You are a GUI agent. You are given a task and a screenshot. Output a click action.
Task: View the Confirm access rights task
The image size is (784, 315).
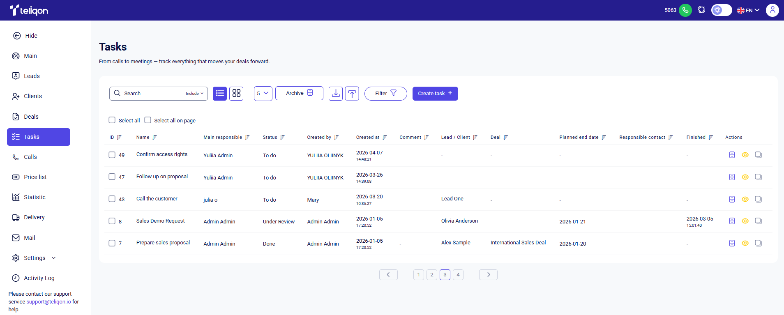pos(745,155)
